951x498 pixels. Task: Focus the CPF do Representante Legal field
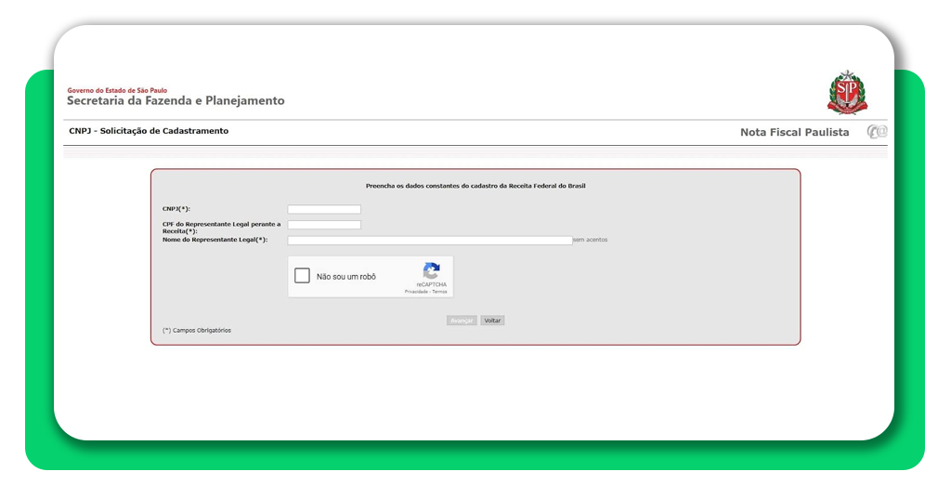[324, 225]
